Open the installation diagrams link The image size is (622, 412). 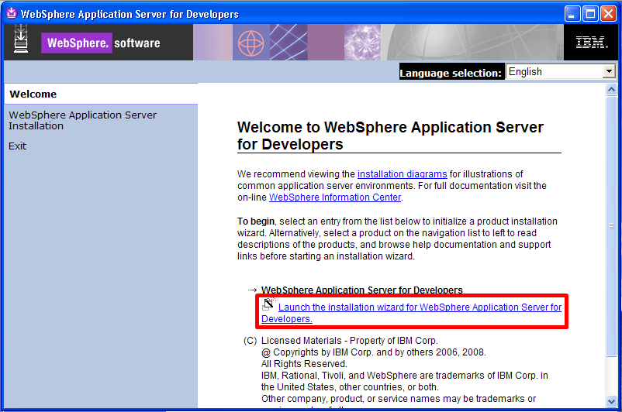403,174
